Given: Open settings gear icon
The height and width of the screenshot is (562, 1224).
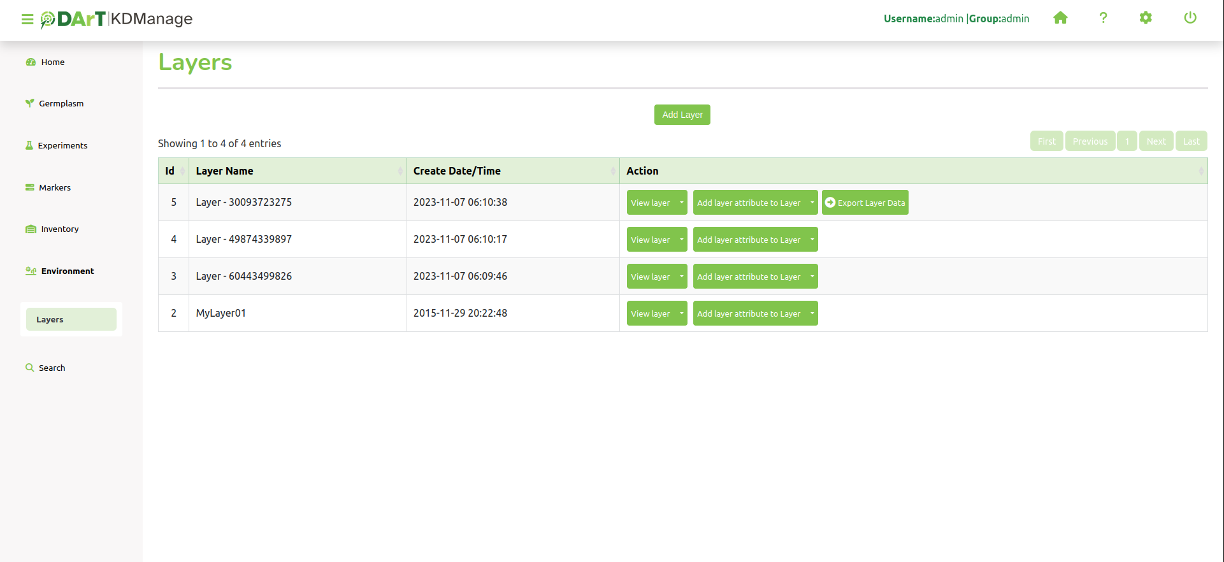Looking at the screenshot, I should (1146, 18).
